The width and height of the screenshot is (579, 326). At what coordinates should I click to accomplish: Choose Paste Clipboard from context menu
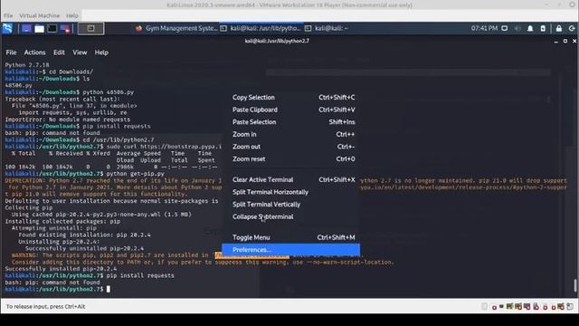pos(291,110)
